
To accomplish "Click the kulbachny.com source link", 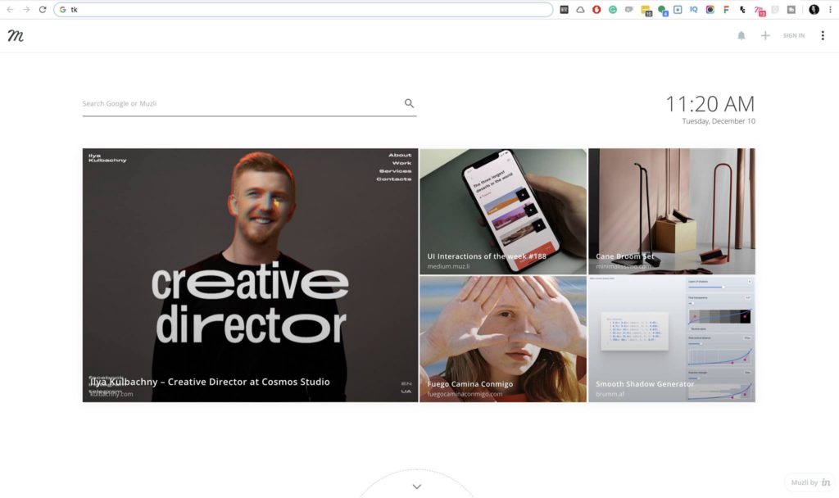I will tap(111, 394).
